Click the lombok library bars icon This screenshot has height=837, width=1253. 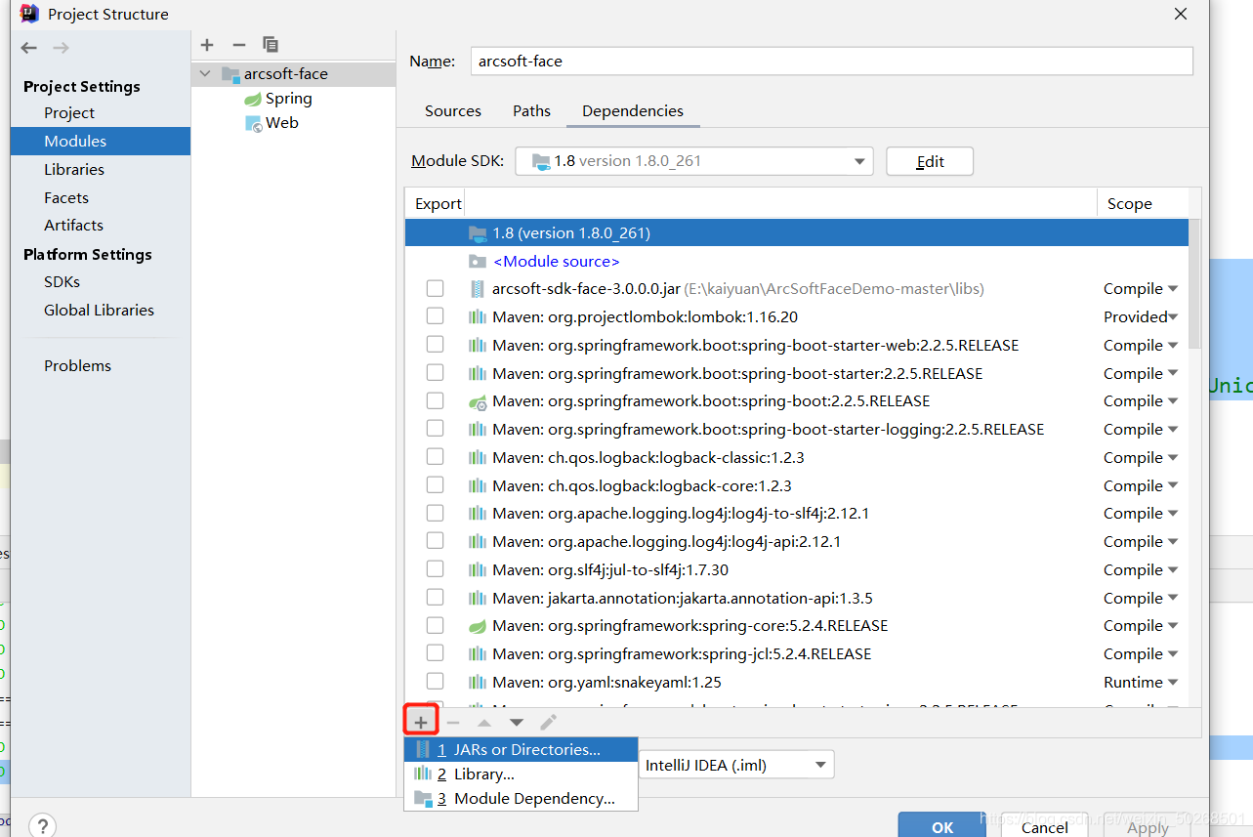coord(478,317)
